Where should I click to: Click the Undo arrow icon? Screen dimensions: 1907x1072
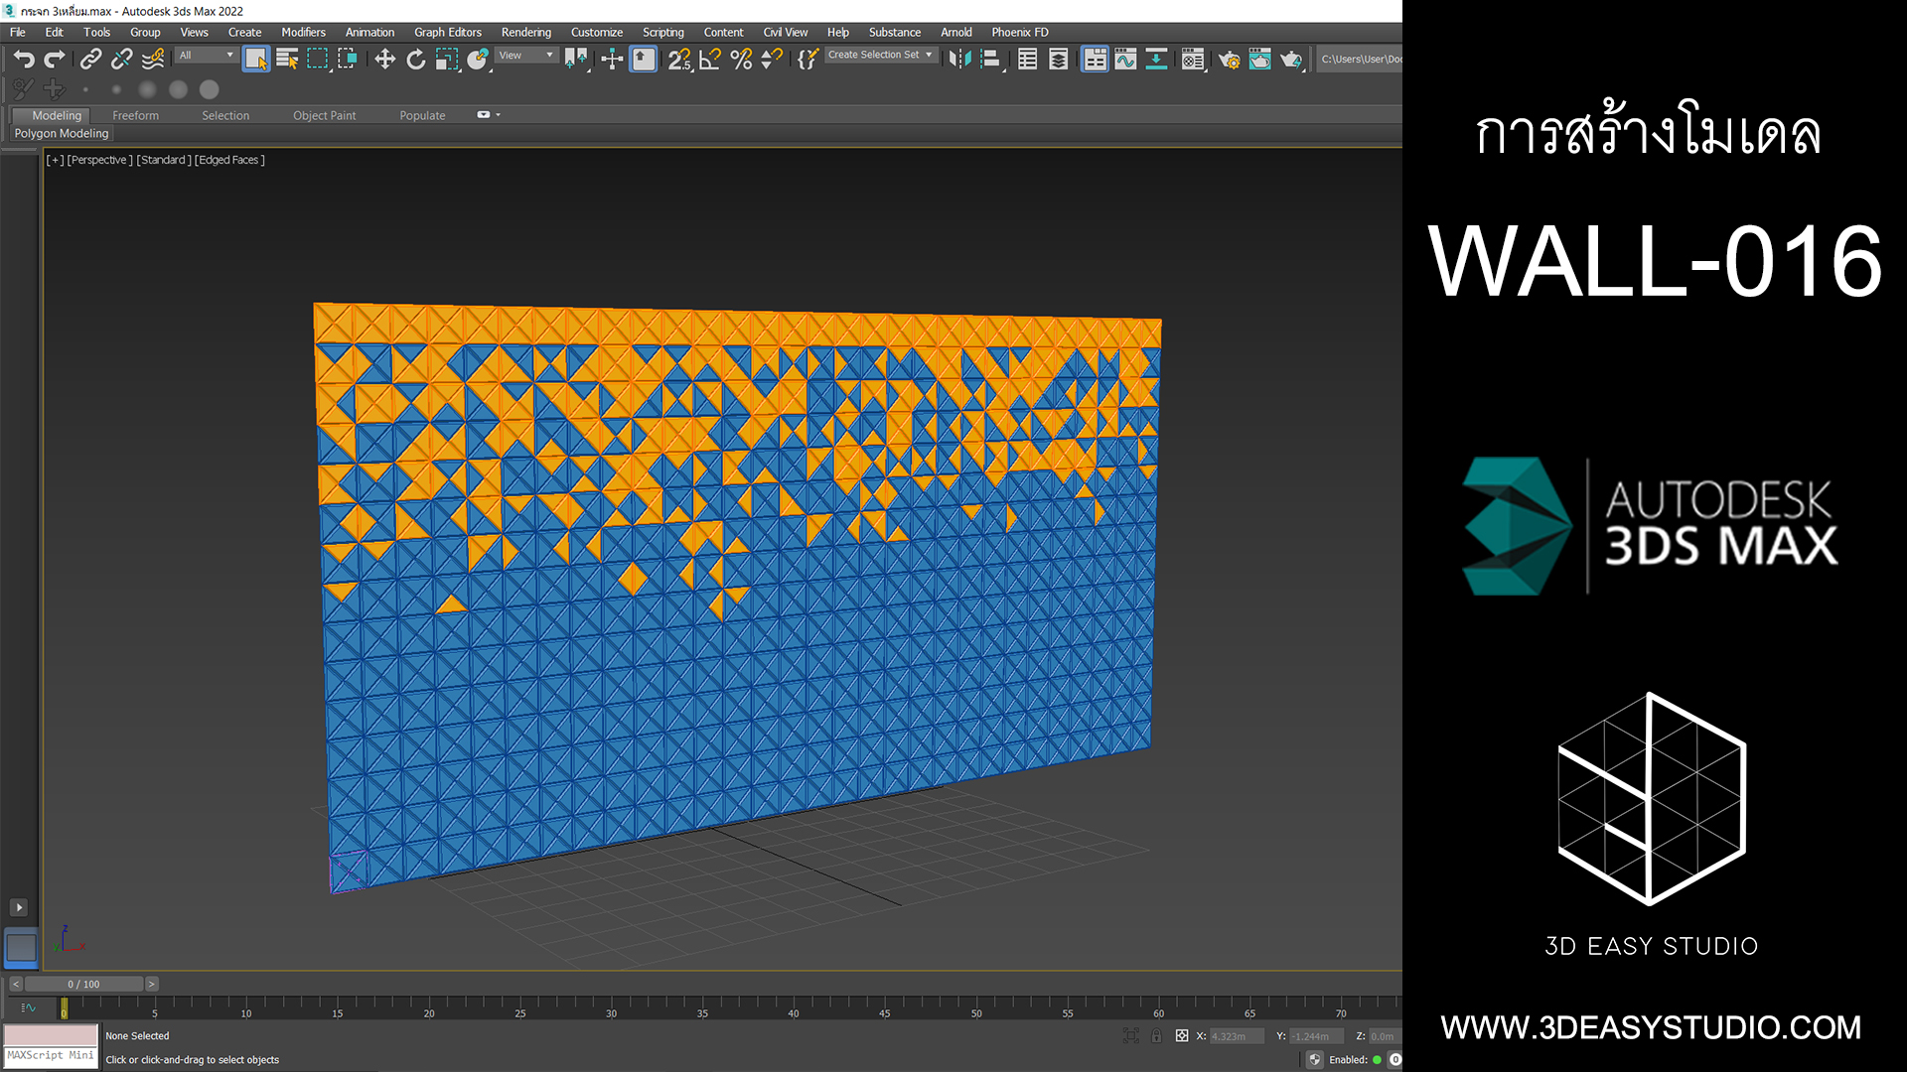tap(24, 60)
